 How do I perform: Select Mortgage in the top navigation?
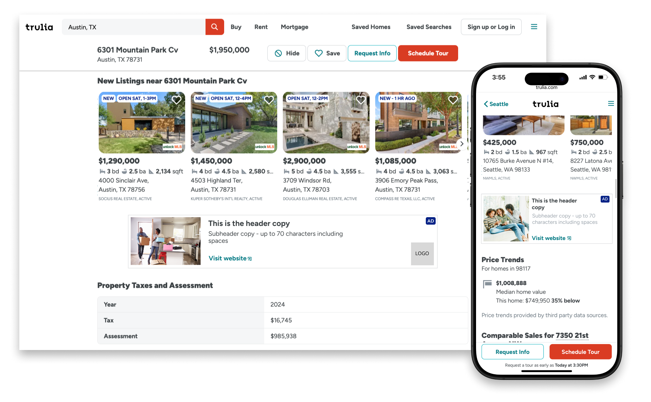(x=294, y=27)
